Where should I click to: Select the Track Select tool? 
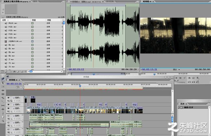pyautogui.click(x=3, y=87)
